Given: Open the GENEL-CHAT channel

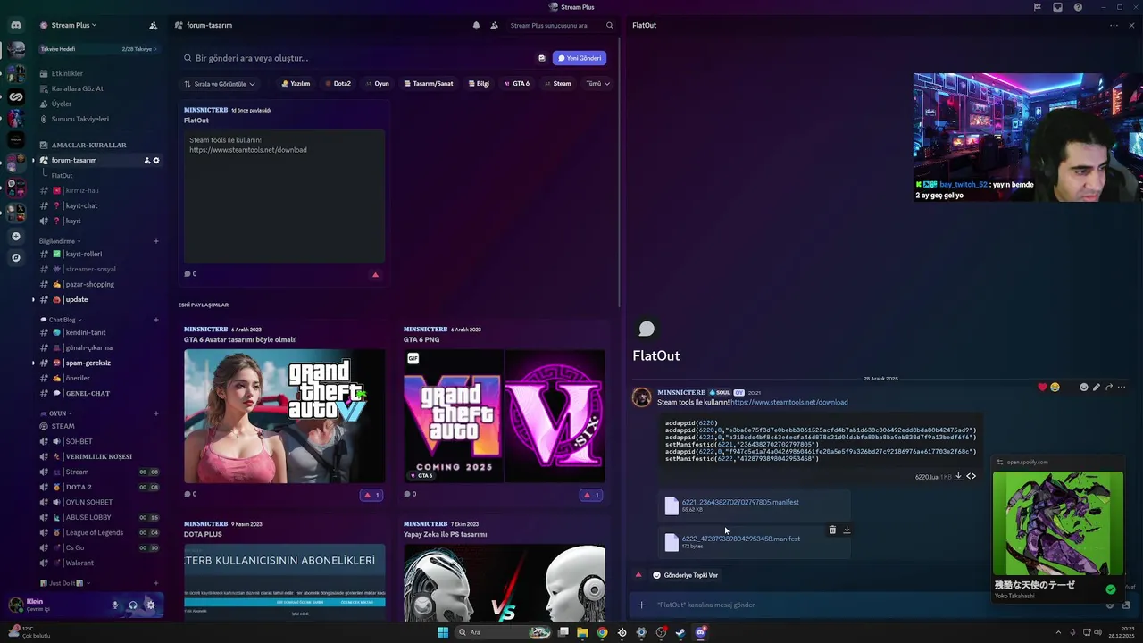Looking at the screenshot, I should tap(88, 393).
